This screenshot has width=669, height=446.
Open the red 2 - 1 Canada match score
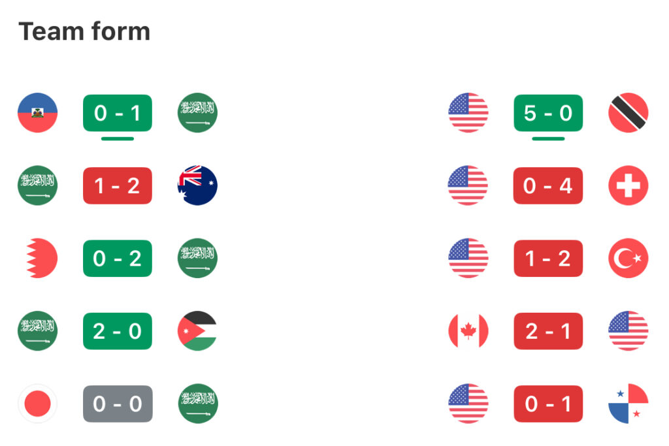[548, 331]
